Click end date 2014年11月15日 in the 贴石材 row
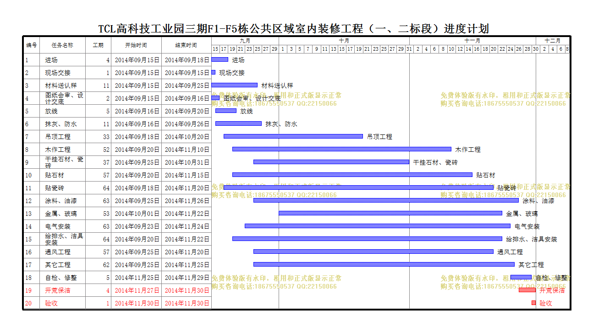Screen dimensions: 593x332 [x=187, y=175]
